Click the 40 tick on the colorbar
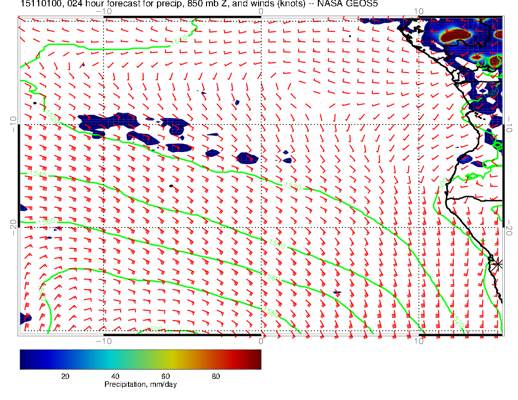 point(115,376)
